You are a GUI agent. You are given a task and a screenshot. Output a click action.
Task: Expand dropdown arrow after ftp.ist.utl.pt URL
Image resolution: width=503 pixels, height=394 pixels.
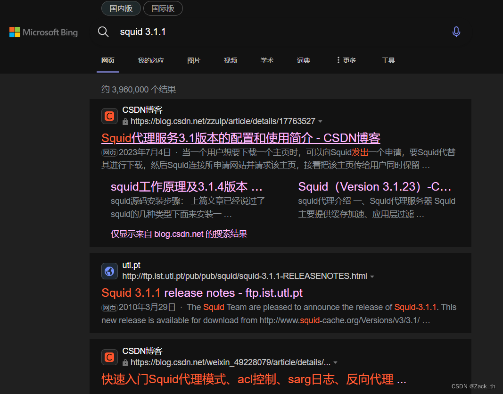(x=372, y=277)
